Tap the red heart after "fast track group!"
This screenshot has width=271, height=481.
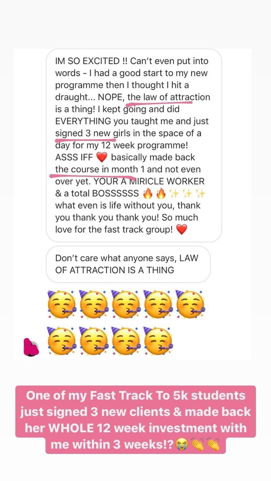coord(181,229)
